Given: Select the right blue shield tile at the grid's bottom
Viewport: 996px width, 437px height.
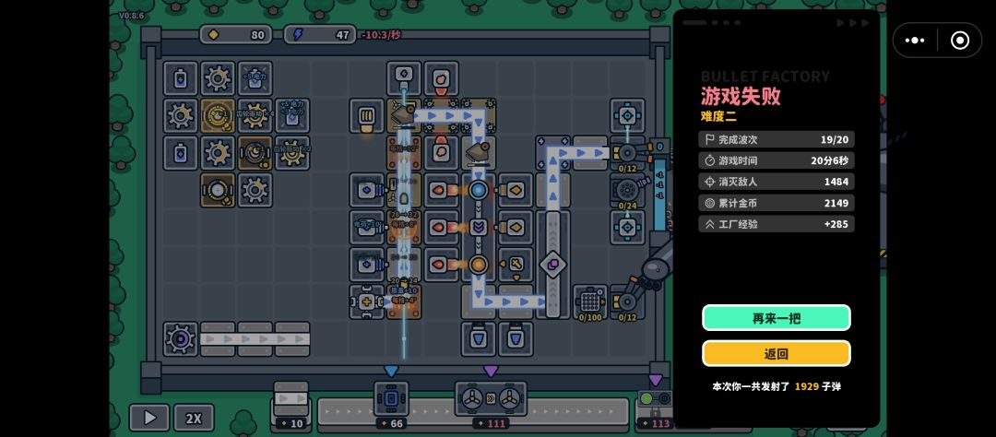Looking at the screenshot, I should [x=516, y=339].
